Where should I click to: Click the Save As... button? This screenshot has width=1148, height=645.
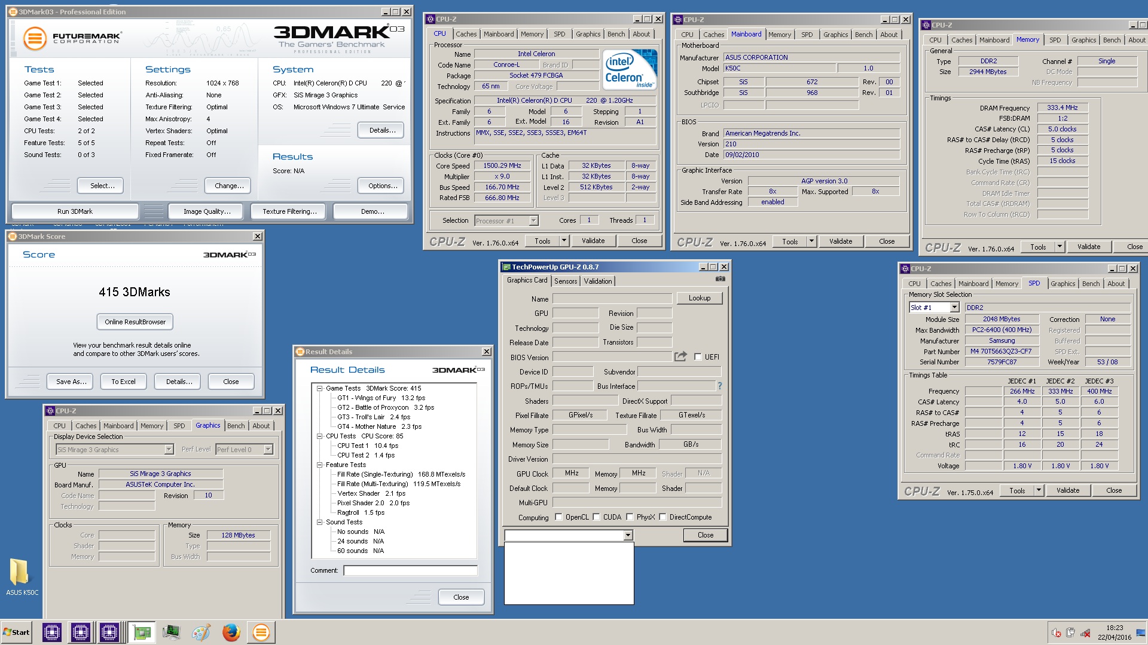[71, 382]
